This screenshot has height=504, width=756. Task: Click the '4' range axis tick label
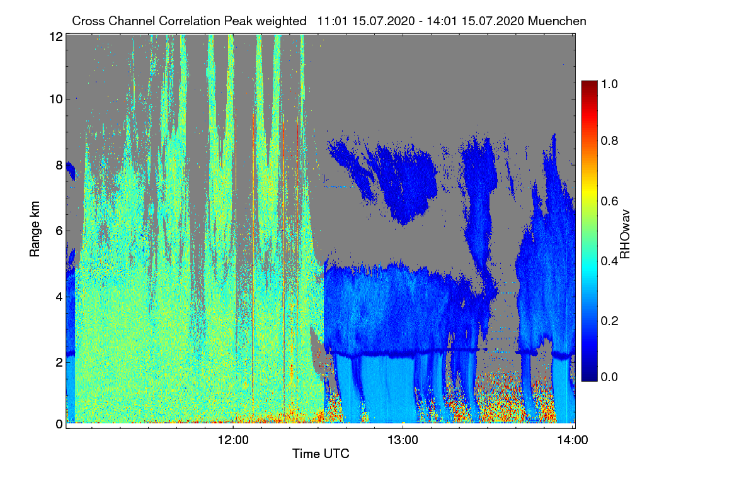pyautogui.click(x=59, y=296)
